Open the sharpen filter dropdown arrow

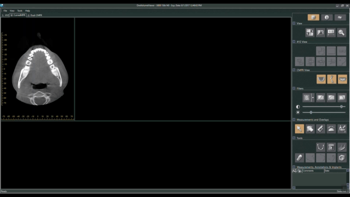tap(312, 97)
